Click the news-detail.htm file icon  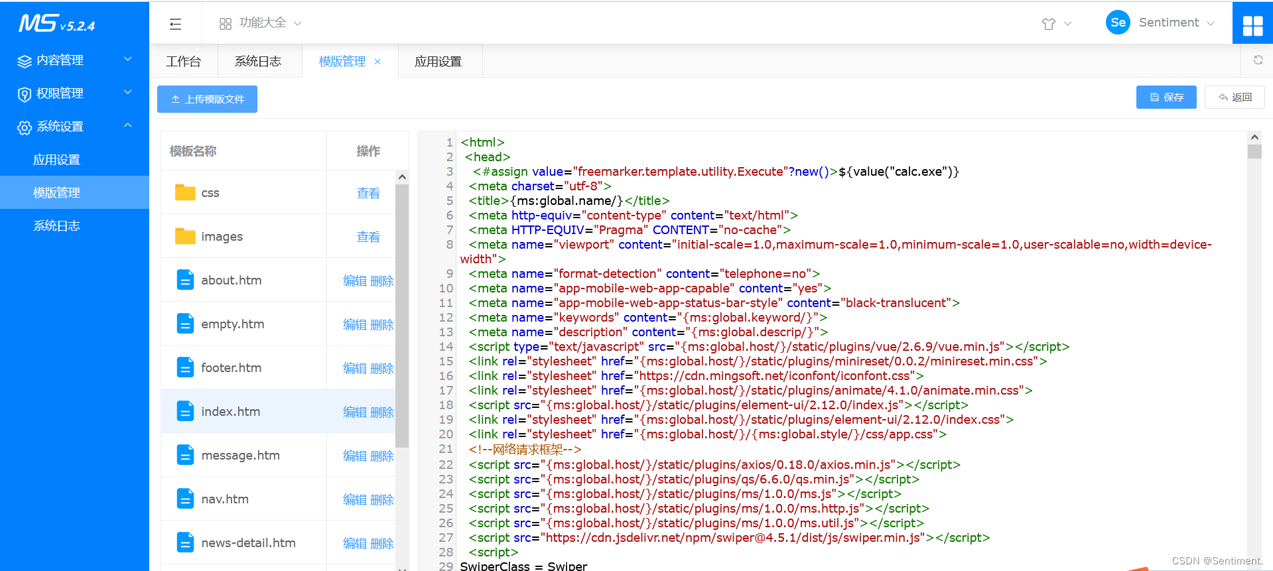click(185, 542)
